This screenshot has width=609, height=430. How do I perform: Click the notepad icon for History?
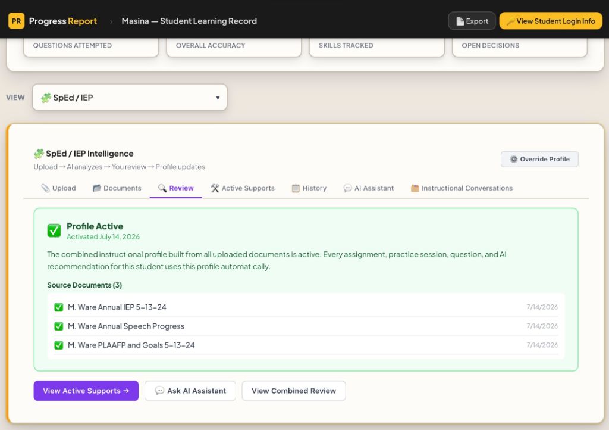pos(296,188)
